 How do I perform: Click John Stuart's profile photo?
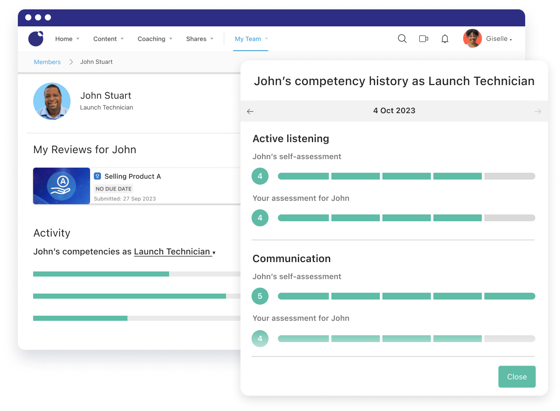52,101
